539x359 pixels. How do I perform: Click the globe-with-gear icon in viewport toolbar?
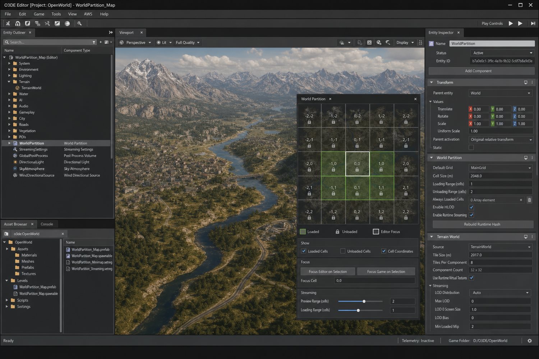click(379, 42)
